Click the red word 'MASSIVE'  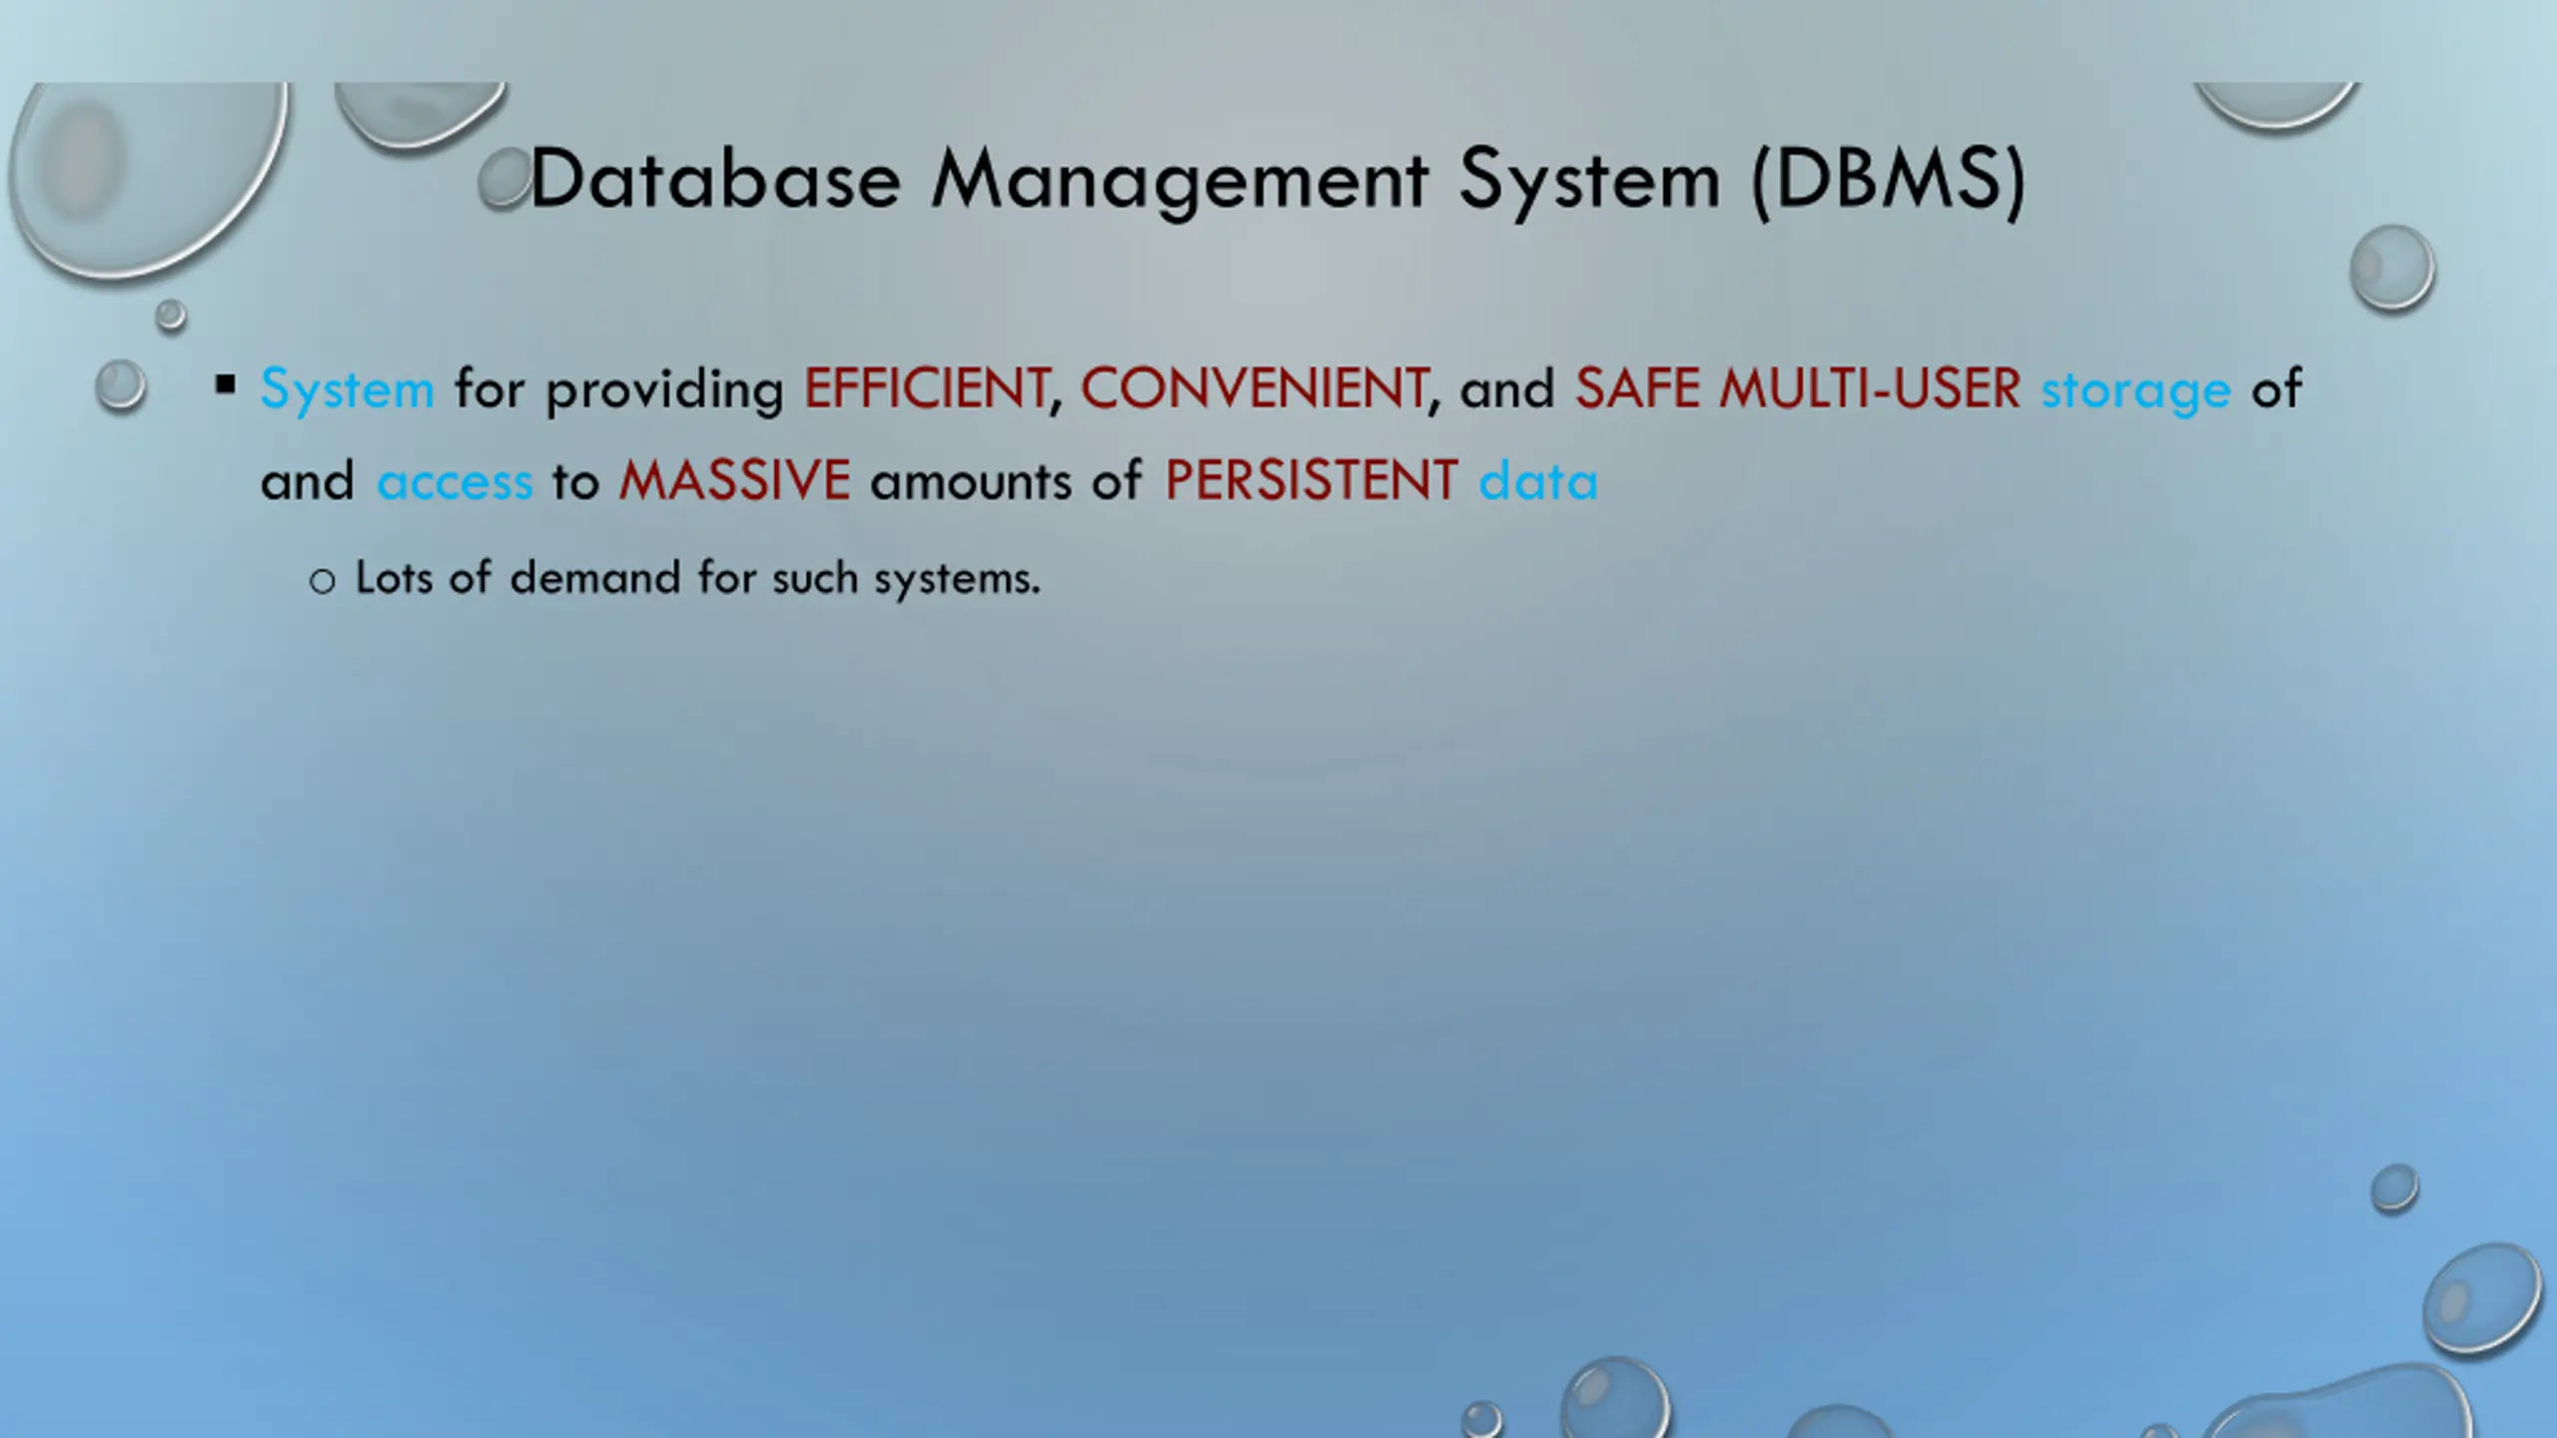tap(734, 480)
